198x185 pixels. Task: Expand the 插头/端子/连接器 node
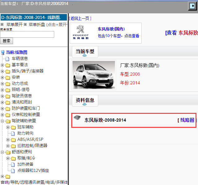(x=2, y=71)
